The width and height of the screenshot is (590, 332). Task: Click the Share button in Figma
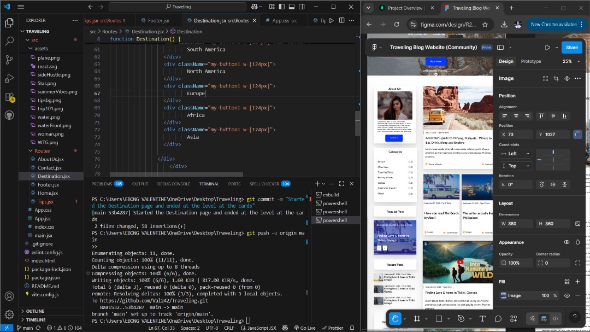tap(571, 48)
